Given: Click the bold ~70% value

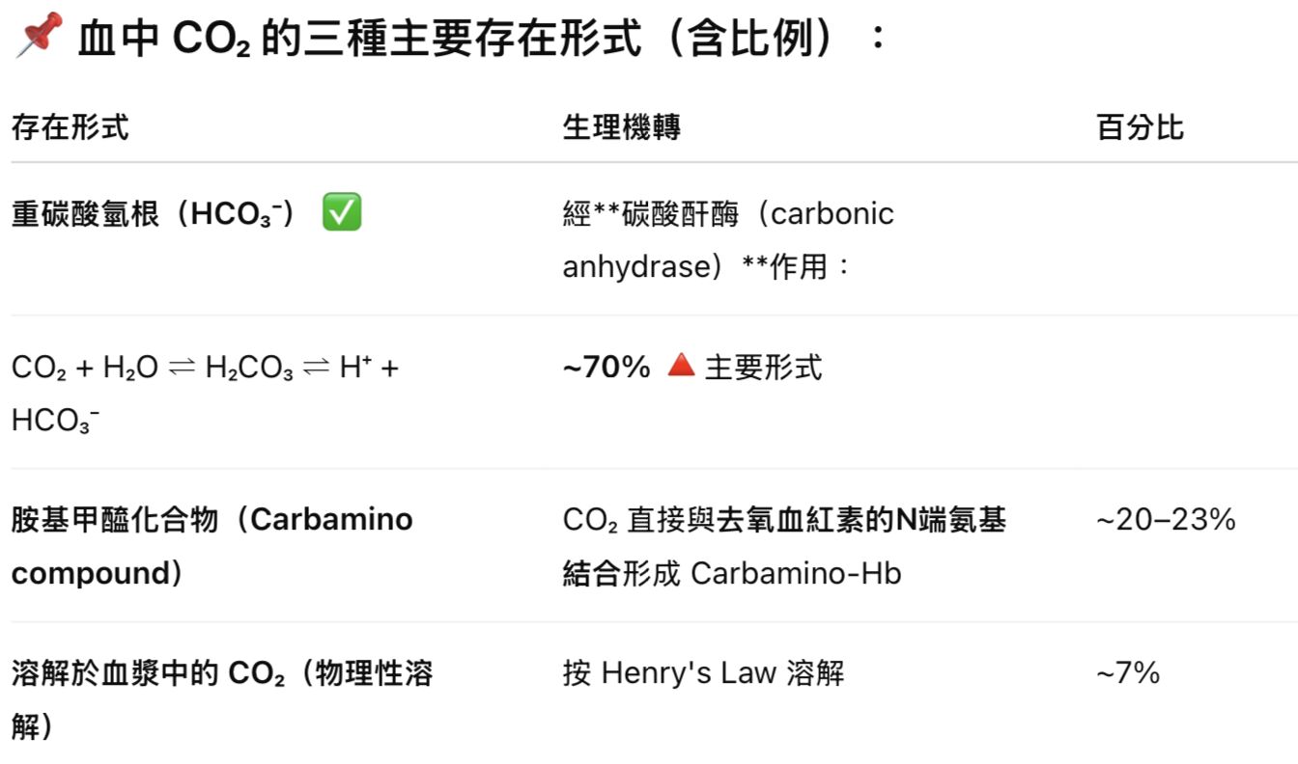Looking at the screenshot, I should [607, 368].
